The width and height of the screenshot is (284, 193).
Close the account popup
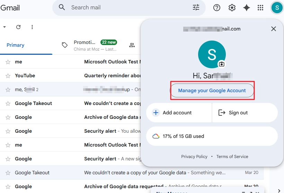[274, 29]
